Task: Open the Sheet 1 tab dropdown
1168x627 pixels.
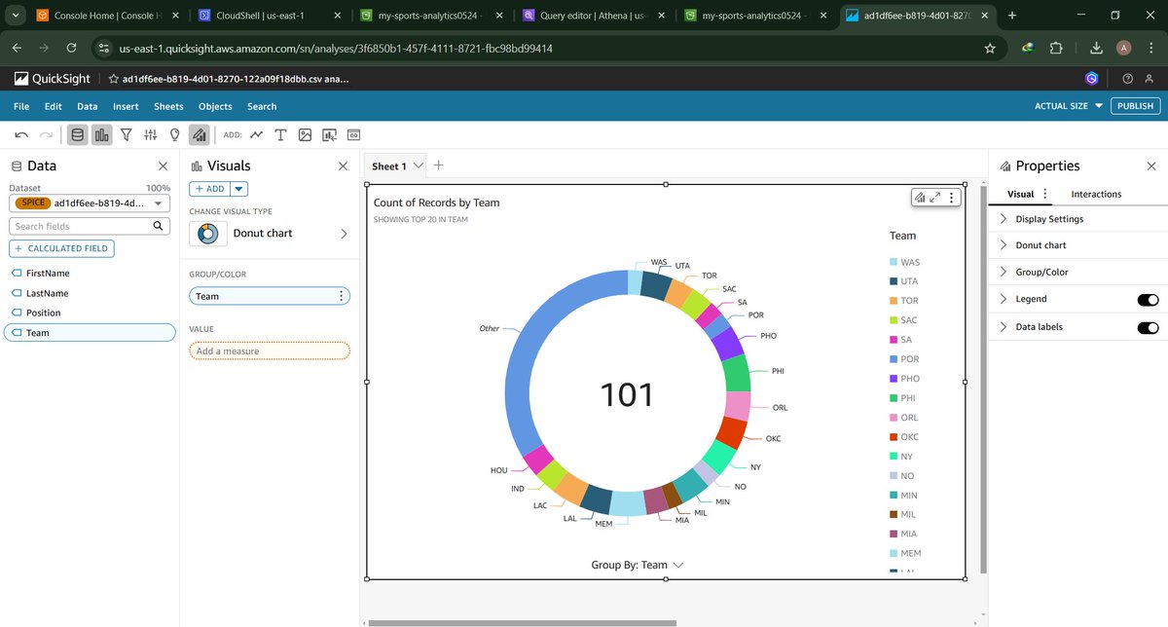Action: tap(419, 166)
